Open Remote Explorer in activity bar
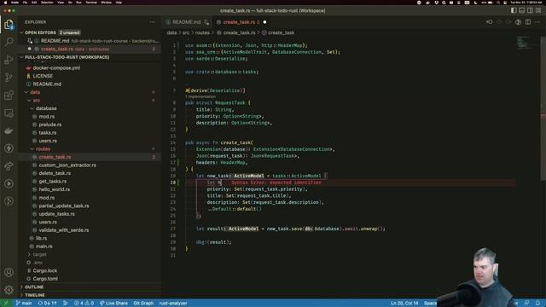This screenshot has height=307, width=546. [9, 113]
